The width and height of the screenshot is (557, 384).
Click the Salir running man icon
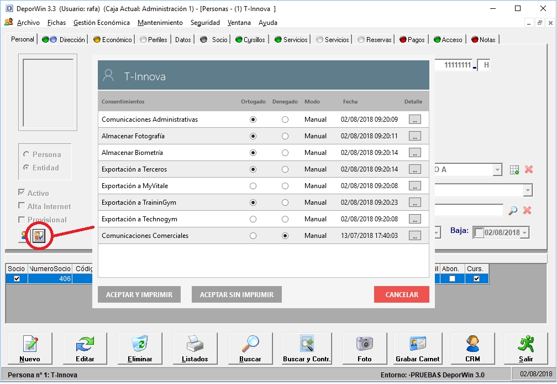[x=526, y=344]
